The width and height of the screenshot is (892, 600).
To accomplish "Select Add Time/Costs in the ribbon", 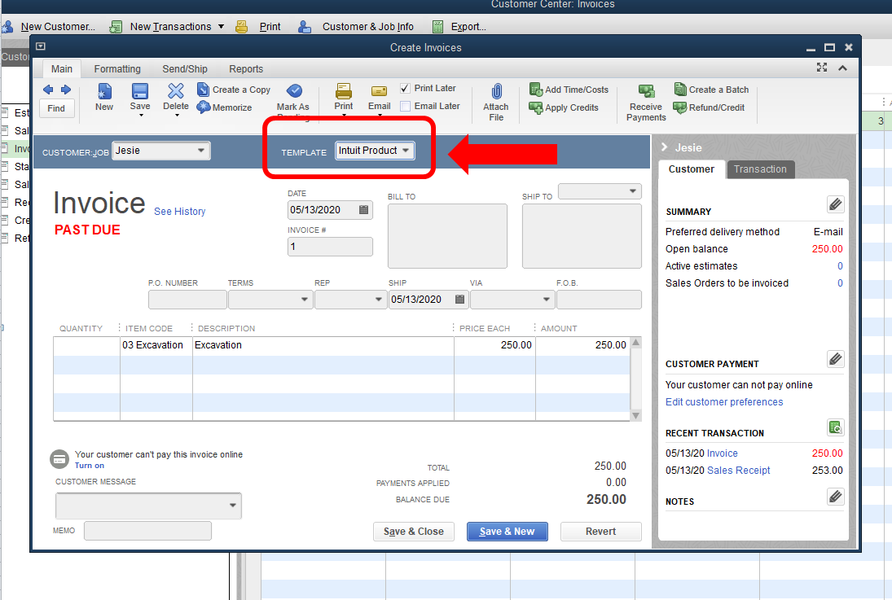I will coord(536,90).
